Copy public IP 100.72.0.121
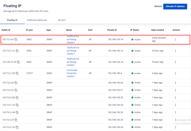 (17, 51)
